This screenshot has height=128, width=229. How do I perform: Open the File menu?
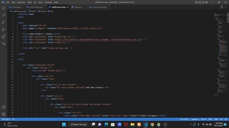click(8, 2)
